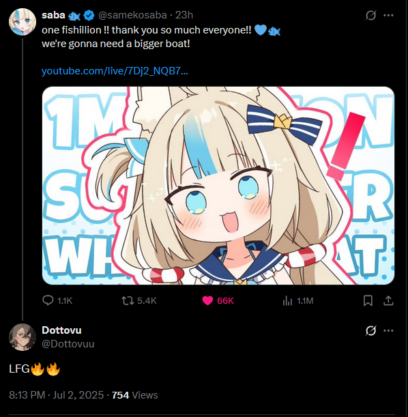Click the repost icon showing 5.4K

pyautogui.click(x=128, y=301)
